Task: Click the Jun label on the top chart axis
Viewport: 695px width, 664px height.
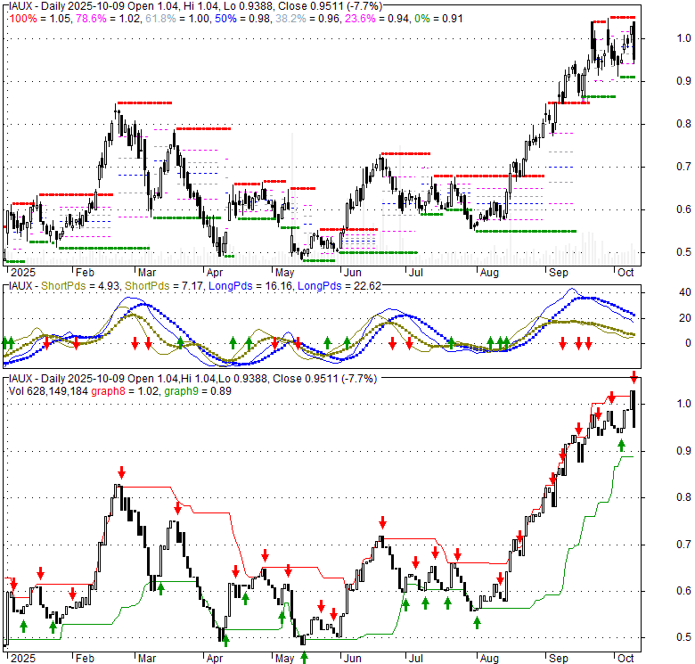Action: point(352,272)
